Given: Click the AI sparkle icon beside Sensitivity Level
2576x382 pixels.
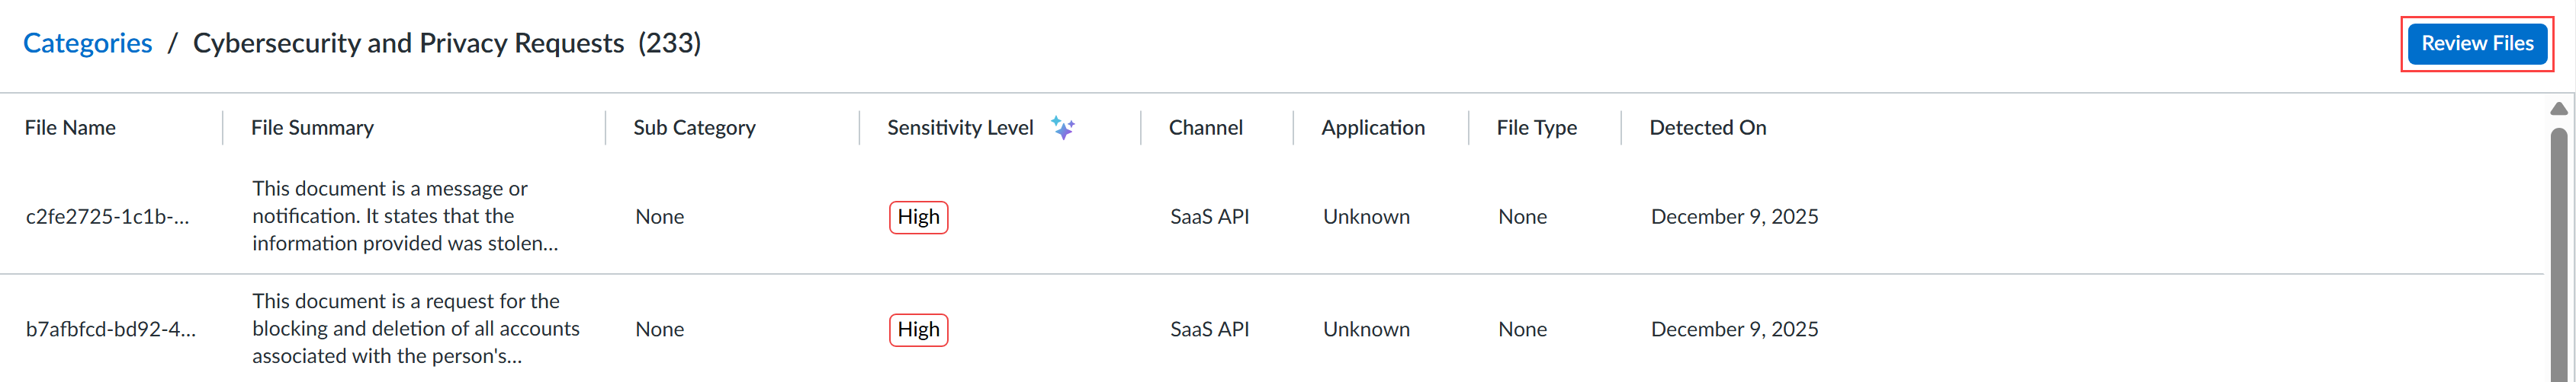Looking at the screenshot, I should [1062, 128].
